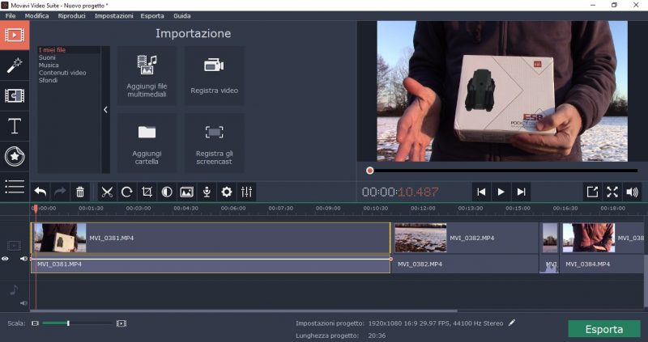This screenshot has width=648, height=342.
Task: Click Aggiungi cartella button
Action: pyautogui.click(x=147, y=143)
